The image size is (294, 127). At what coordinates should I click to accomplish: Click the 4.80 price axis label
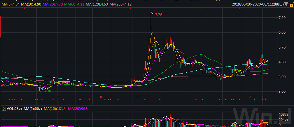coord(282,62)
